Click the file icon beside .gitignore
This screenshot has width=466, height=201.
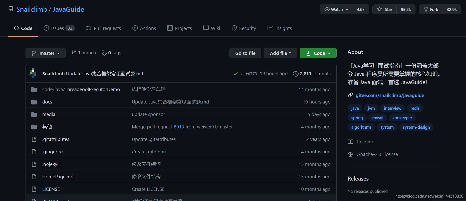34,152
